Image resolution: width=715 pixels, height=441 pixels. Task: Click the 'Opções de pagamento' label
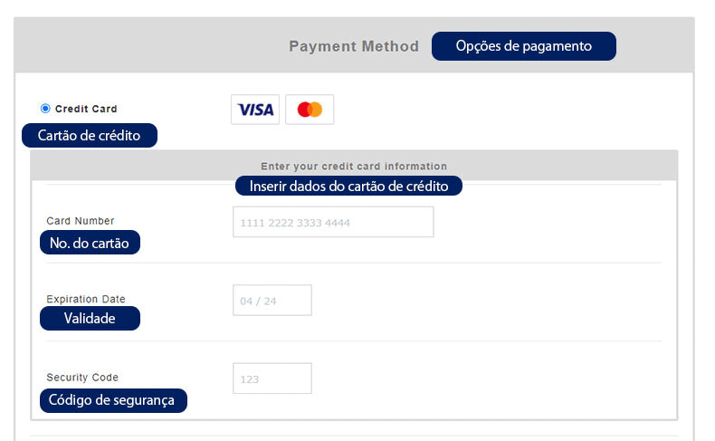pos(524,46)
